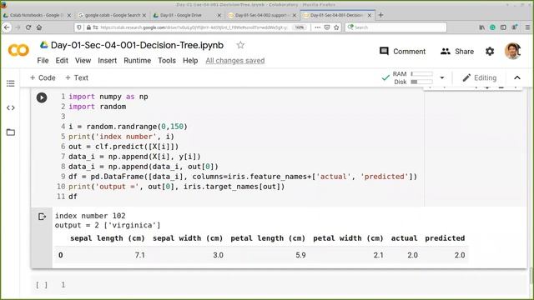
Task: Click the 'predicted' column header
Action: coord(445,238)
